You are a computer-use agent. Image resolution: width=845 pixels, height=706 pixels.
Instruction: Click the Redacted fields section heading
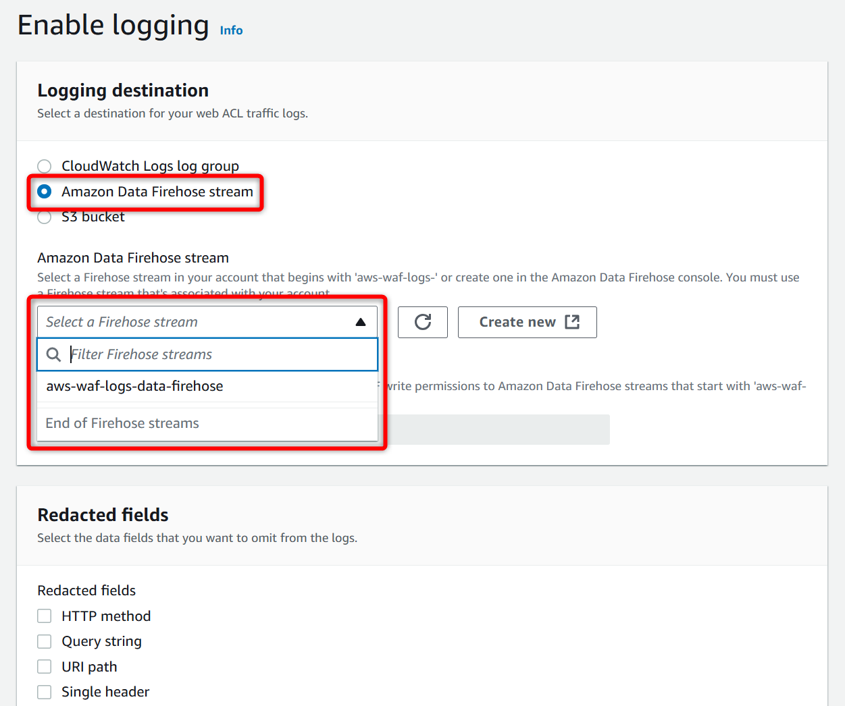coord(103,515)
